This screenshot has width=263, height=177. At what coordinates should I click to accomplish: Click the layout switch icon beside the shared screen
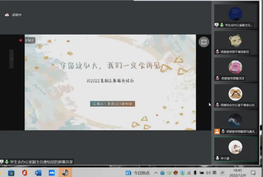(x=204, y=42)
